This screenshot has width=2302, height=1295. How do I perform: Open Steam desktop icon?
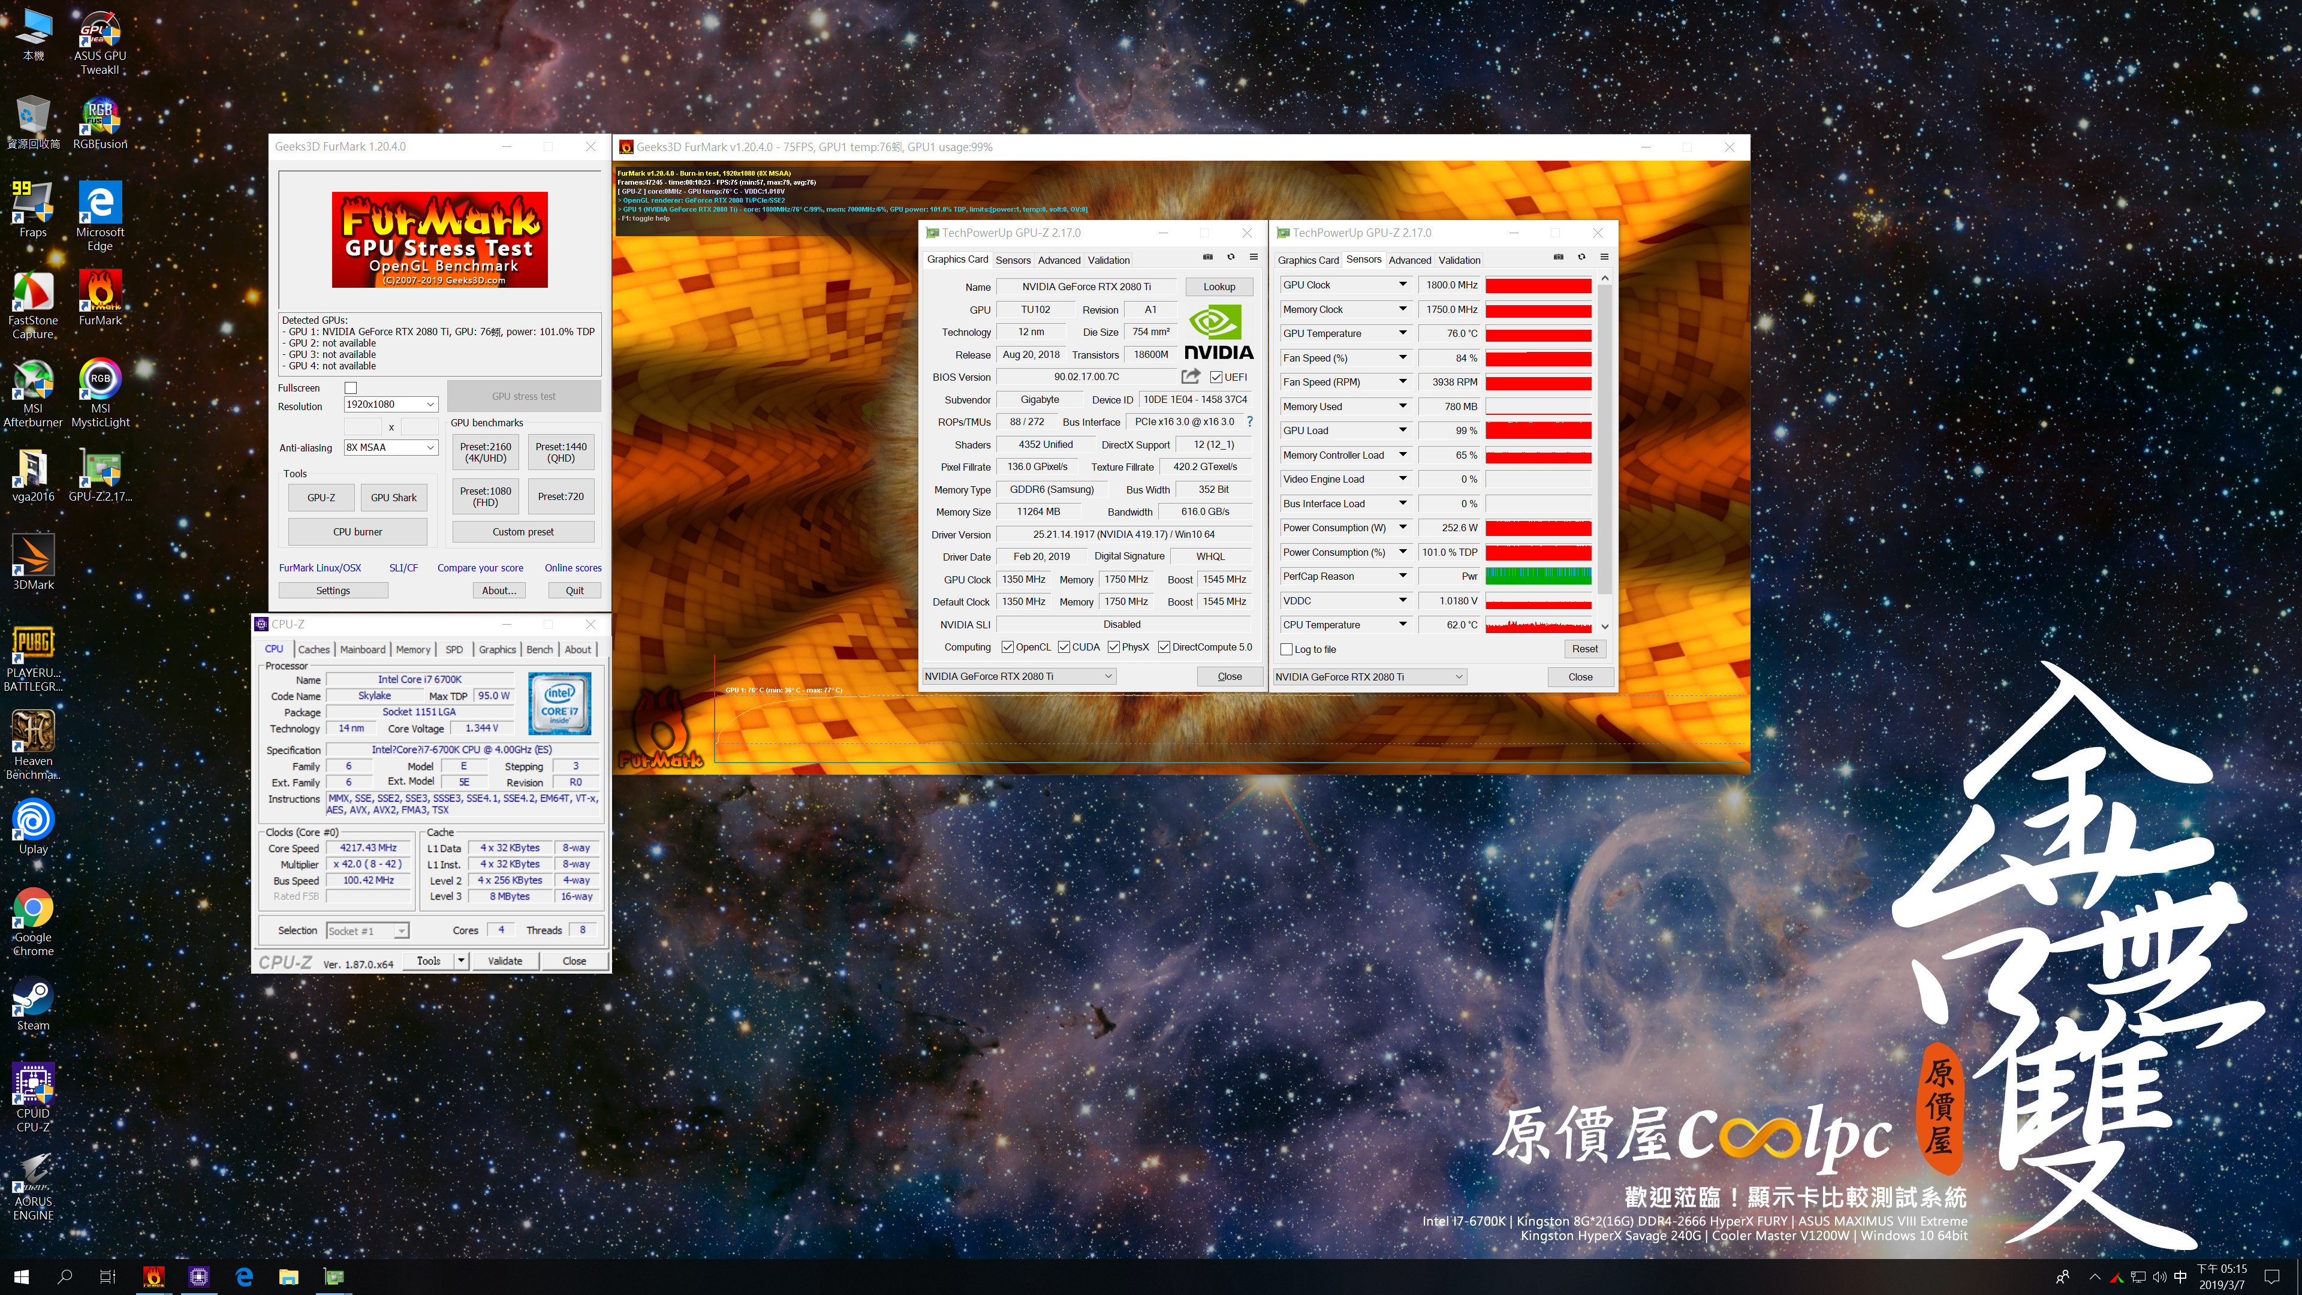[x=33, y=1005]
